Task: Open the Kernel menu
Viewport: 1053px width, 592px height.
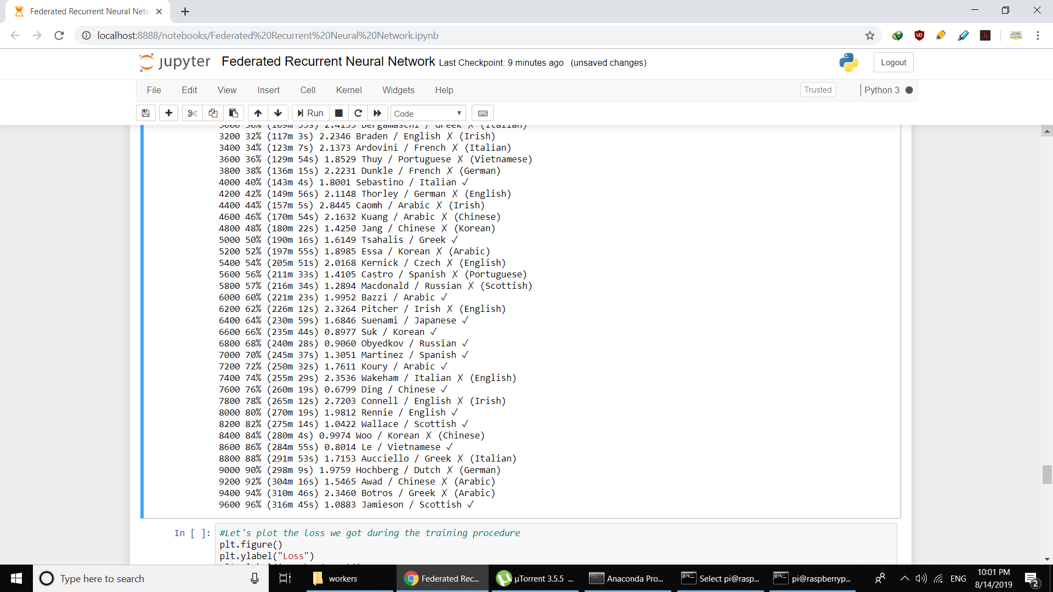Action: click(349, 90)
